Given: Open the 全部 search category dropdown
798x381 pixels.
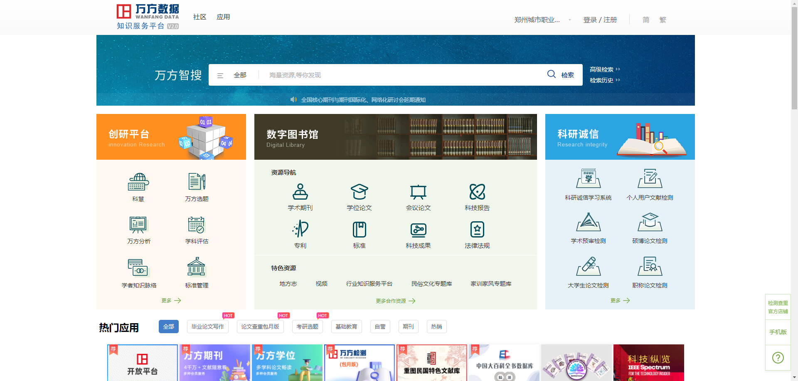Looking at the screenshot, I should [x=233, y=75].
